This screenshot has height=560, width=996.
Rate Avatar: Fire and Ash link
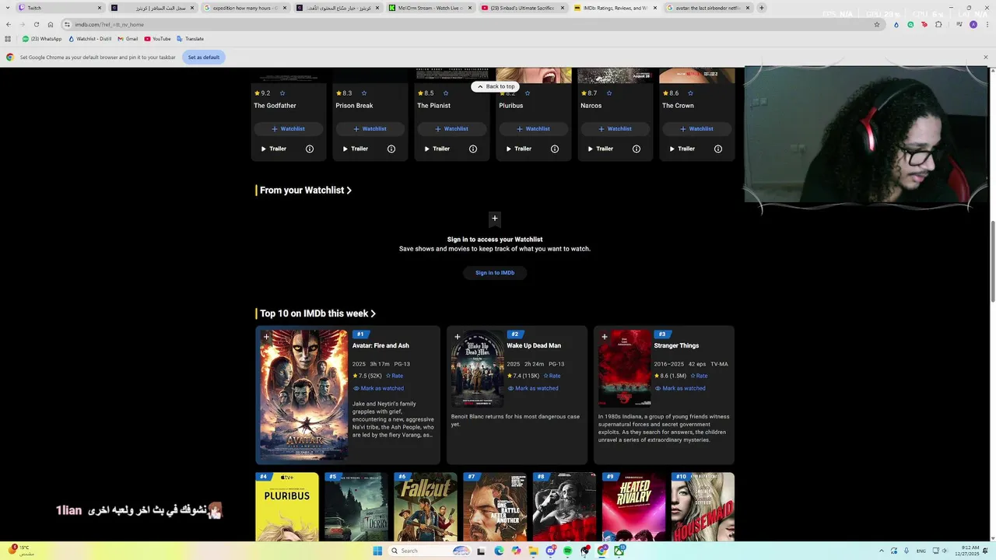coord(395,376)
